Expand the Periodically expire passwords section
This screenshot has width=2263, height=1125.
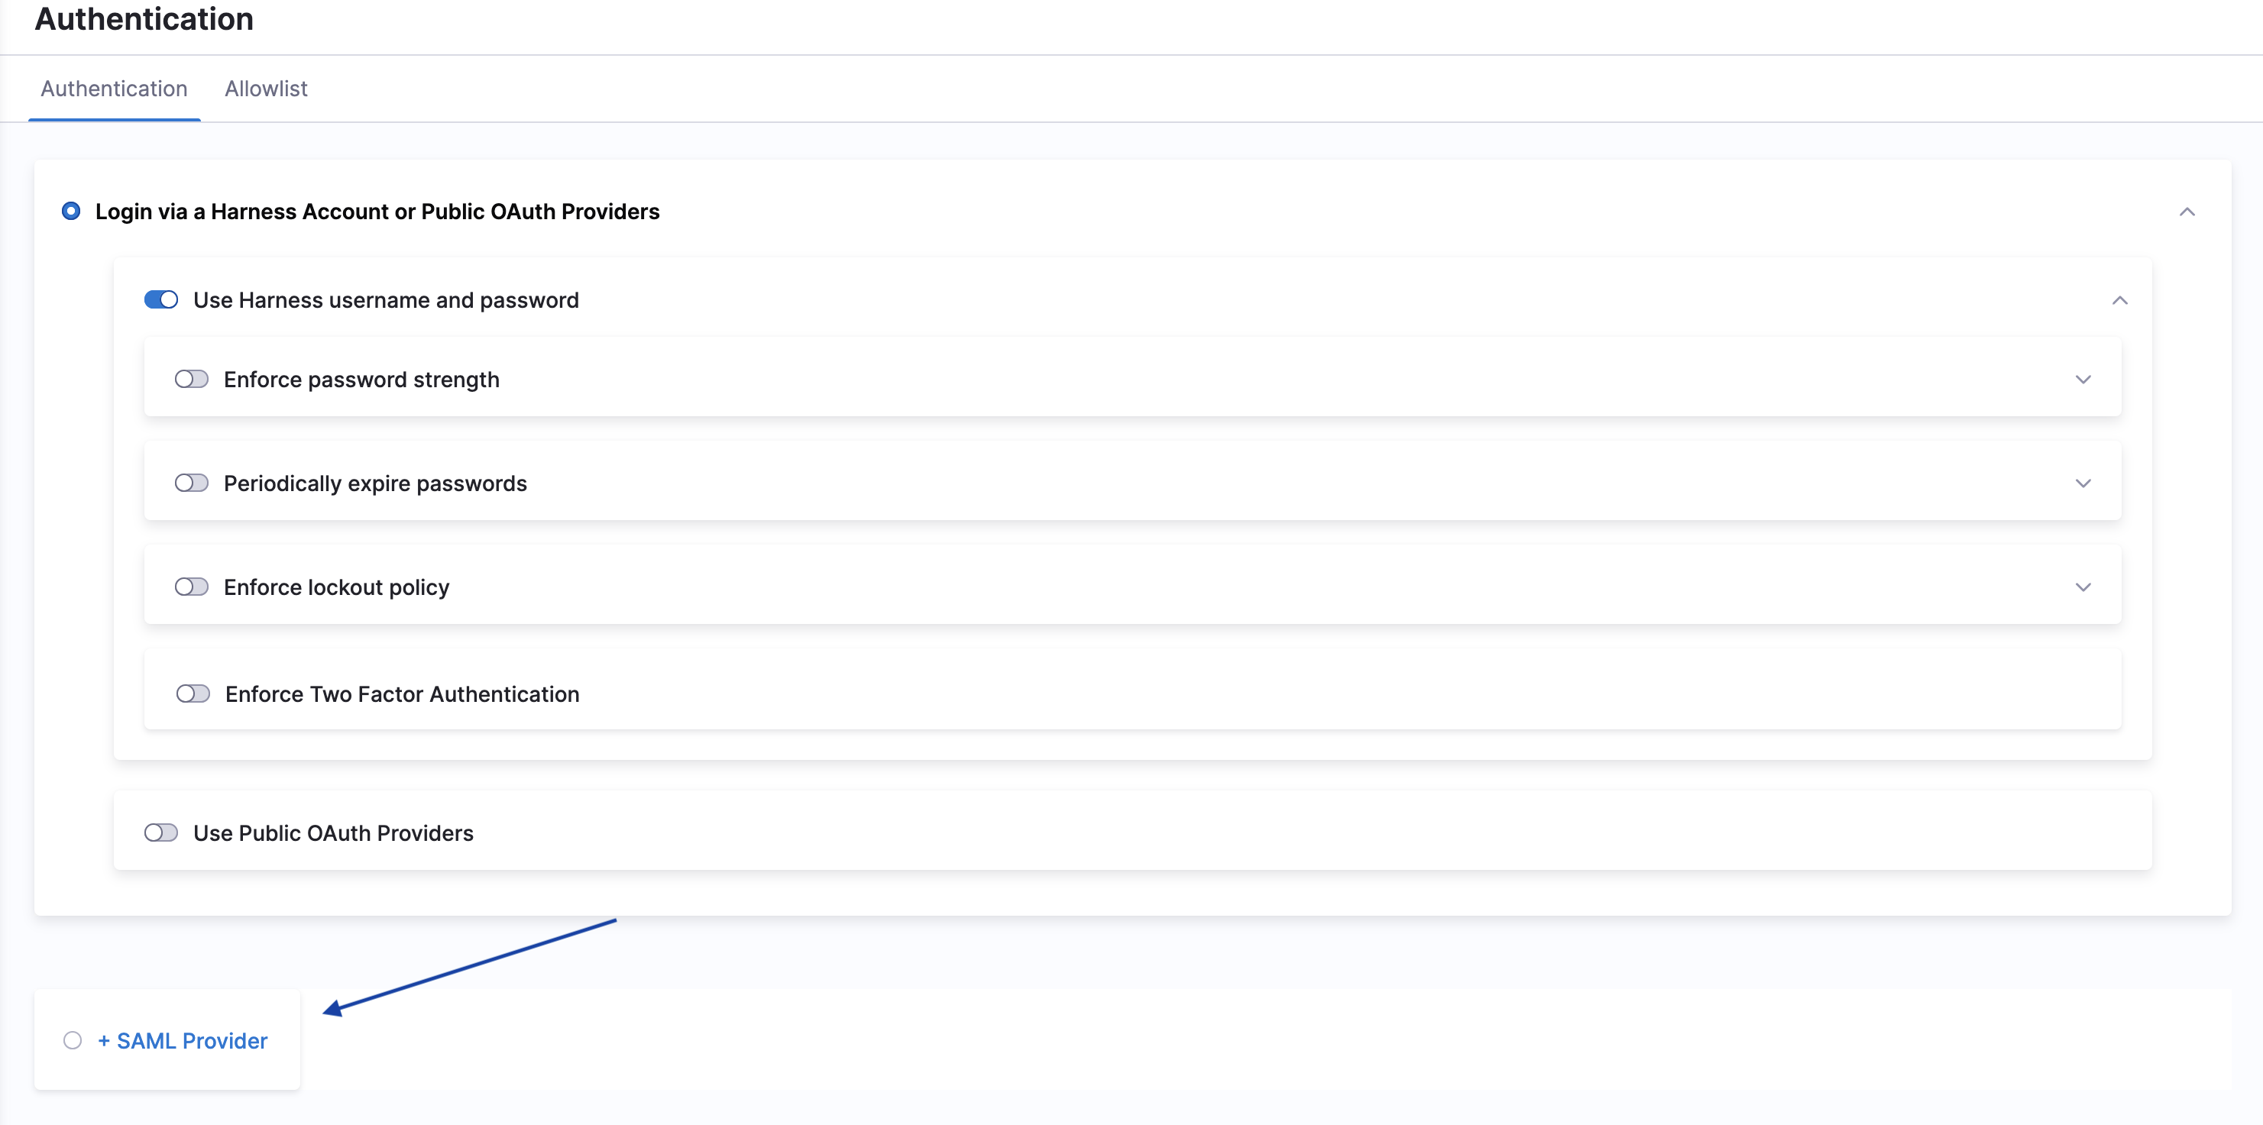[x=2083, y=483]
